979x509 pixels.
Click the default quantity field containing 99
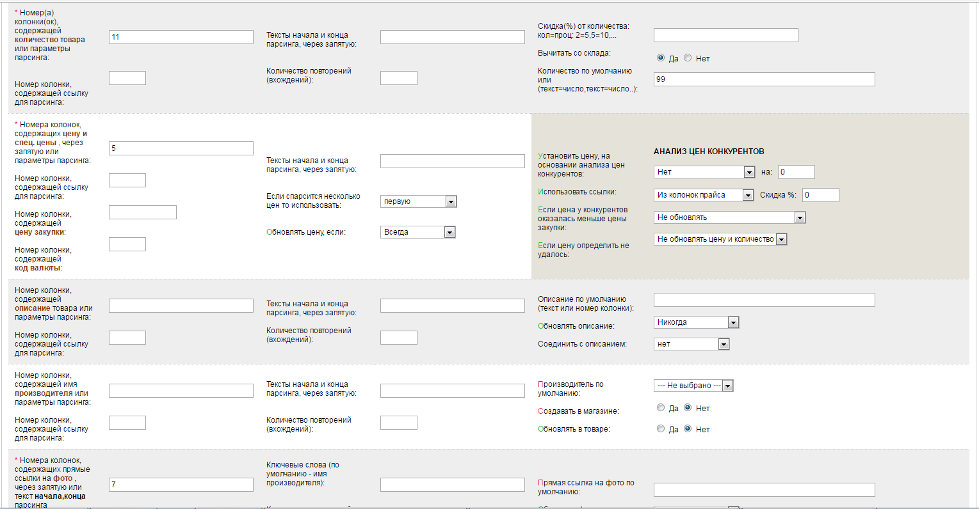click(x=763, y=79)
